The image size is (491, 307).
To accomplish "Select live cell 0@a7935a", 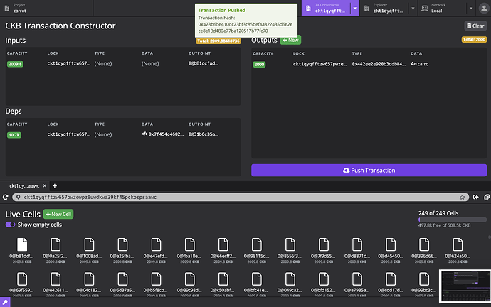I will tap(357, 284).
